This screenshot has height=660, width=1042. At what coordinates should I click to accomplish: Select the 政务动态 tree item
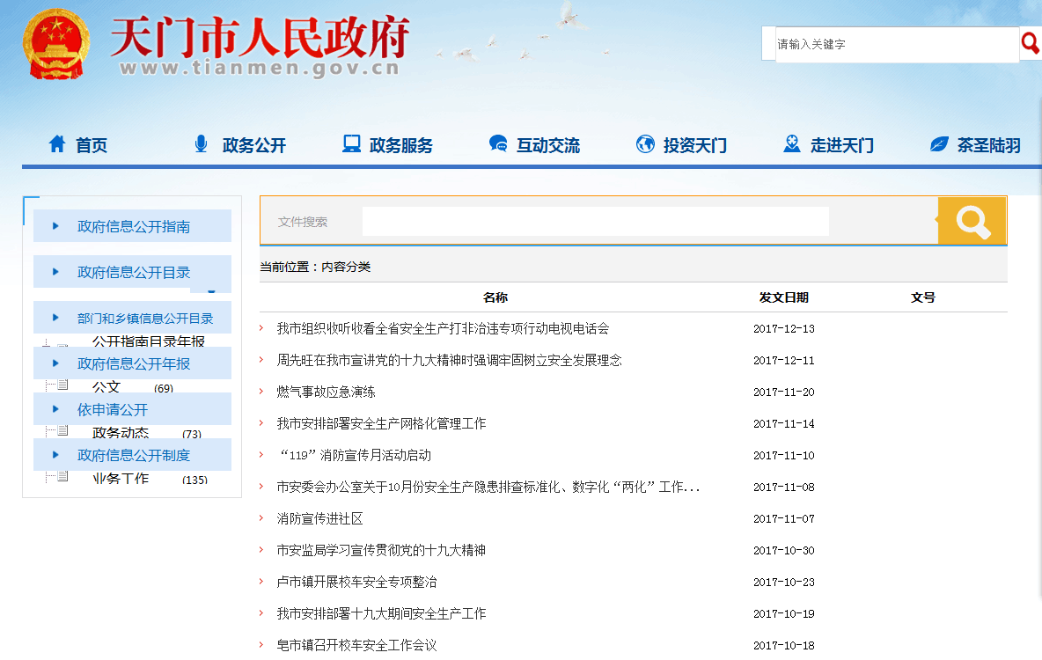tap(121, 433)
